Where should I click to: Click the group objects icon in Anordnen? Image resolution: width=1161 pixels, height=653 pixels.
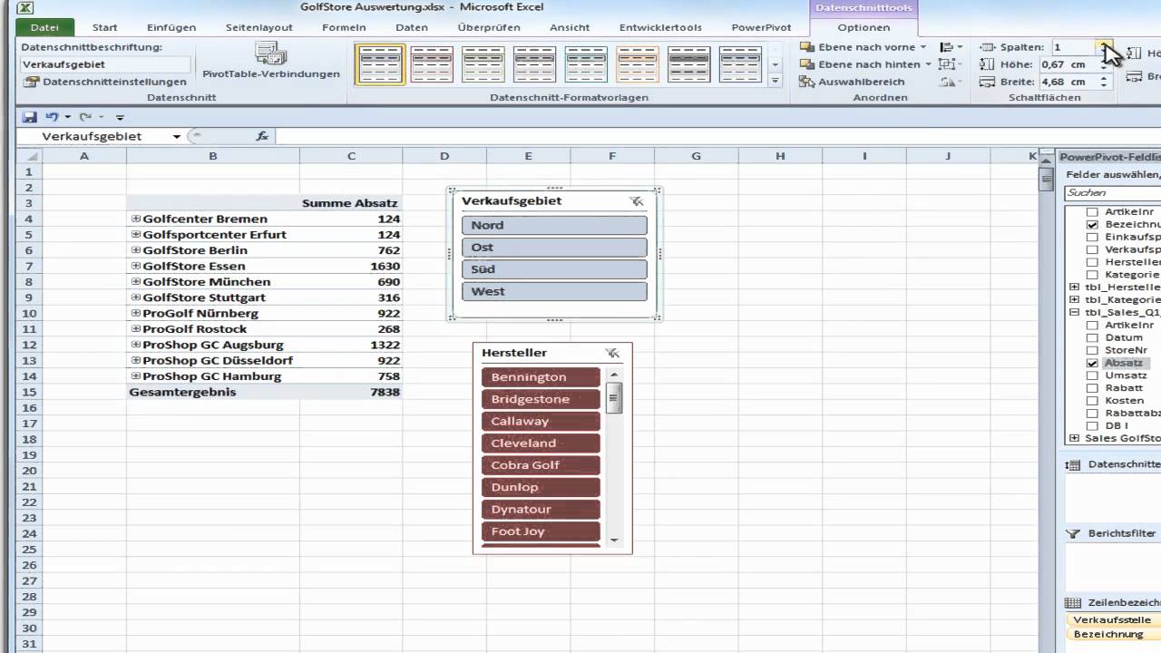949,64
